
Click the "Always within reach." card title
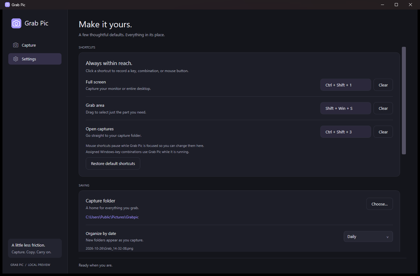point(109,63)
